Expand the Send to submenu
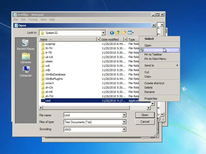 159,65
